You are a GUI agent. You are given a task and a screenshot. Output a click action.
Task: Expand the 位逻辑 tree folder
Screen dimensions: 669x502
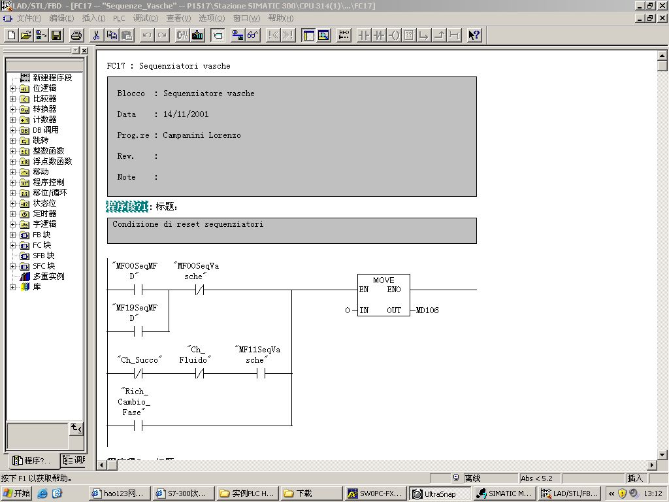click(12, 88)
